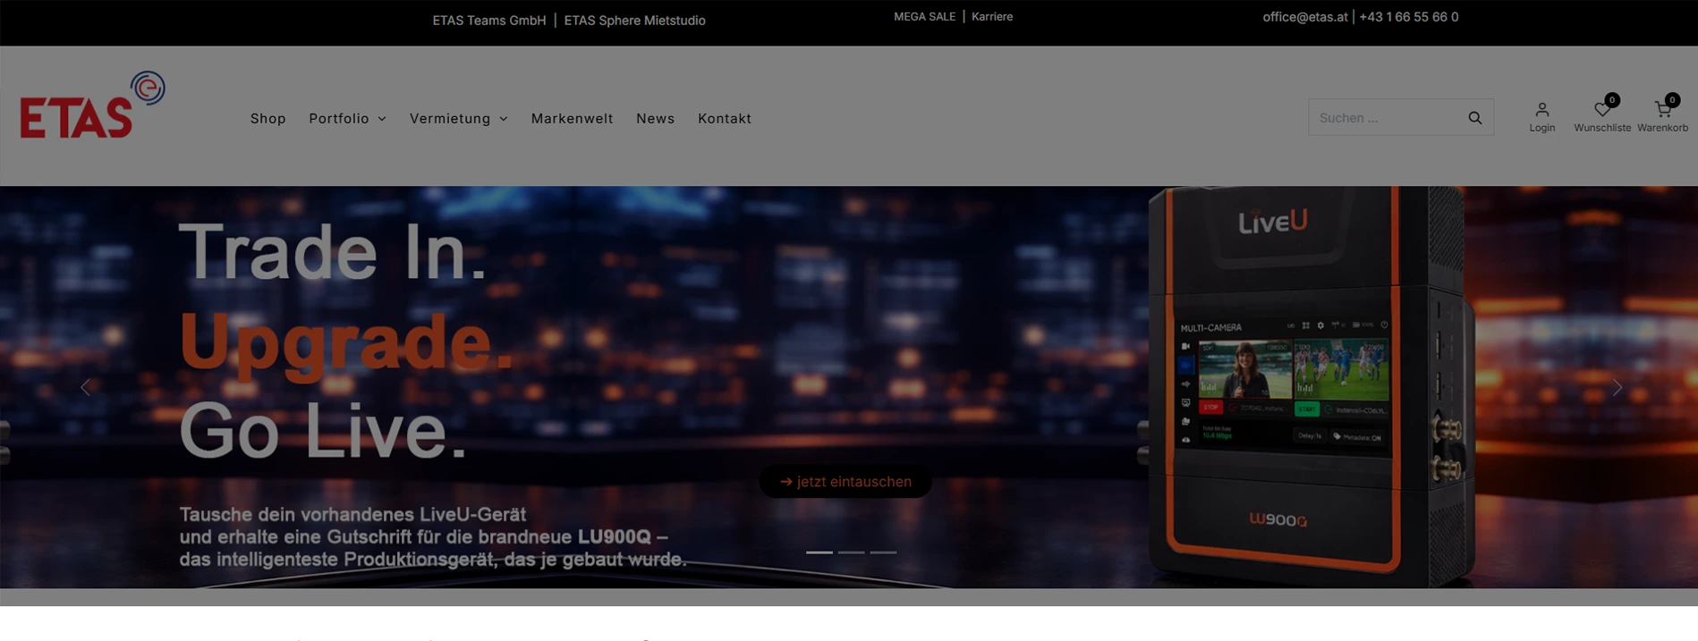The height and width of the screenshot is (641, 1698).
Task: Select the second slider indicator
Action: pos(851,552)
